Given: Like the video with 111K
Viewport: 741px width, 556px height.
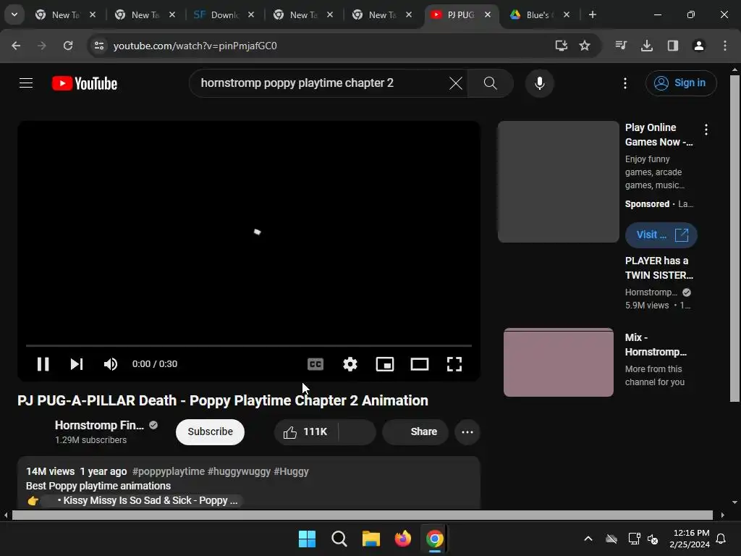Looking at the screenshot, I should (306, 431).
